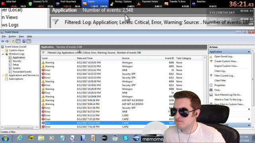Select the Setup log in the tree
255x143 pixels.
coord(16,65)
